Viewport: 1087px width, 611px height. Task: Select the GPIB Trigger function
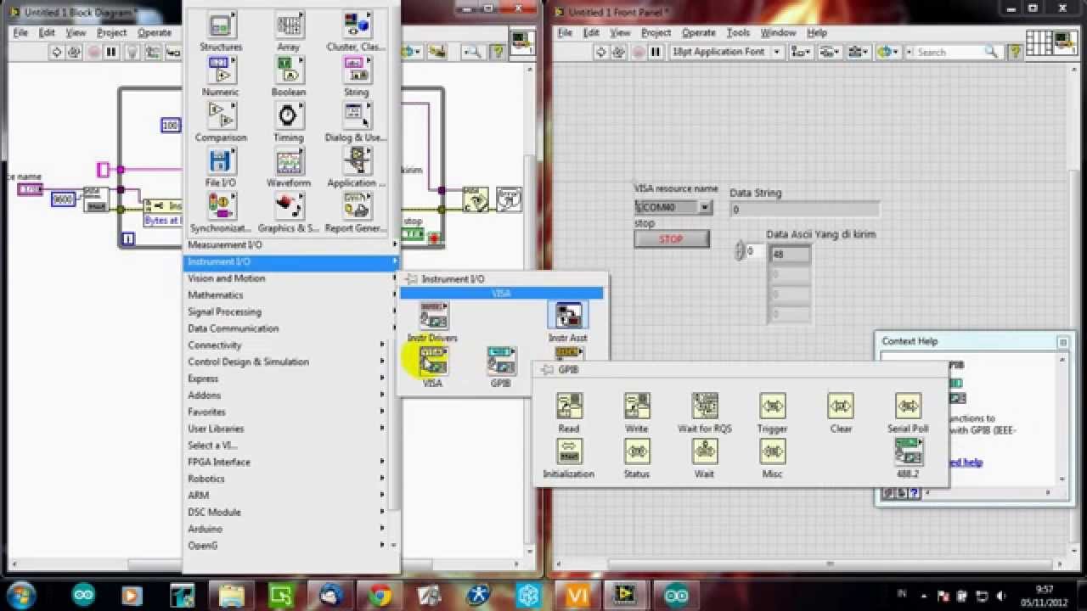pyautogui.click(x=773, y=406)
